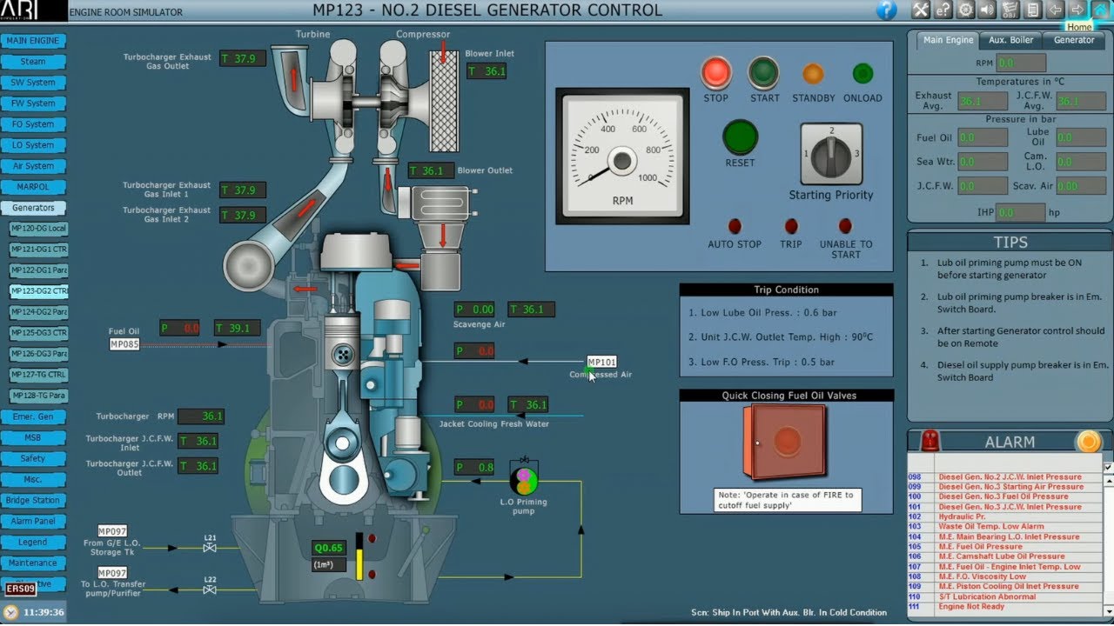Image resolution: width=1114 pixels, height=626 pixels.
Task: Click the green ONLOAD indicator lamp
Action: 862,74
